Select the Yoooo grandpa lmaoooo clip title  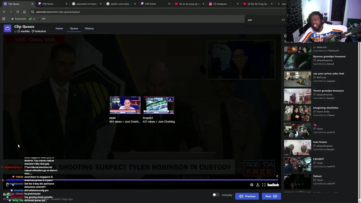328,91
